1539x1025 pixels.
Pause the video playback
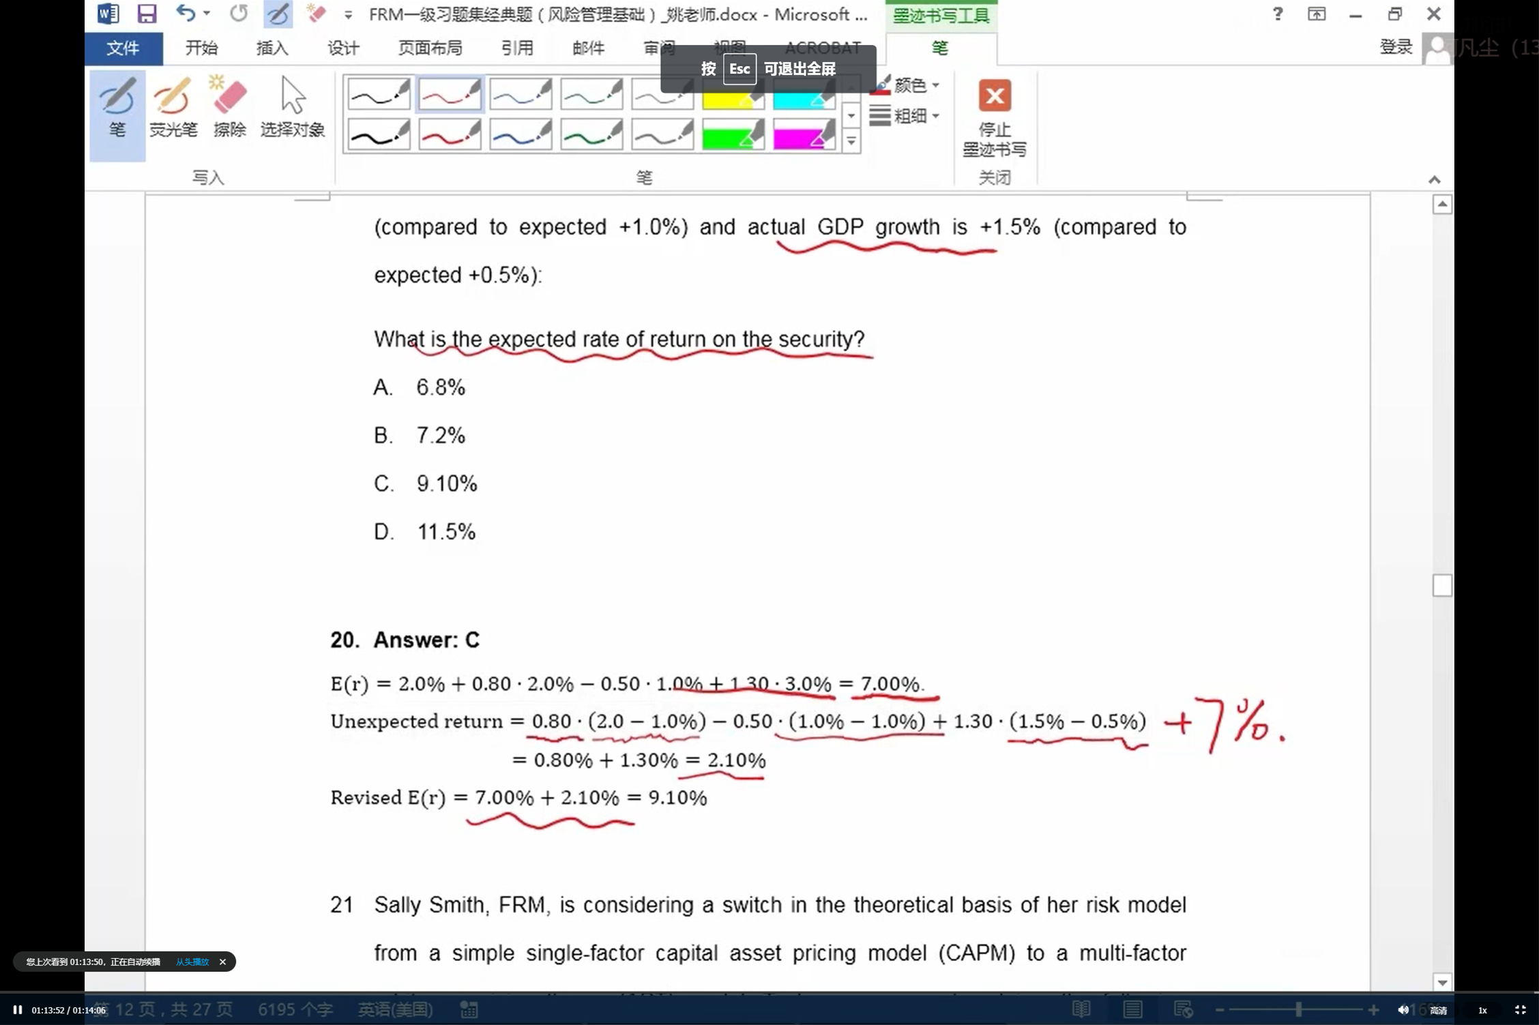coord(18,1010)
